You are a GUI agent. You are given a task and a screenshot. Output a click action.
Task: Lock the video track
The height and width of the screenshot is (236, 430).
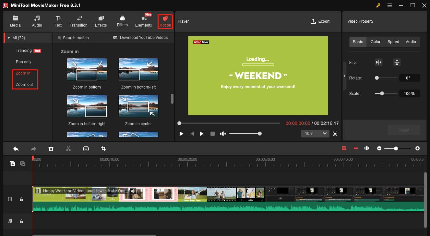[x=21, y=199]
